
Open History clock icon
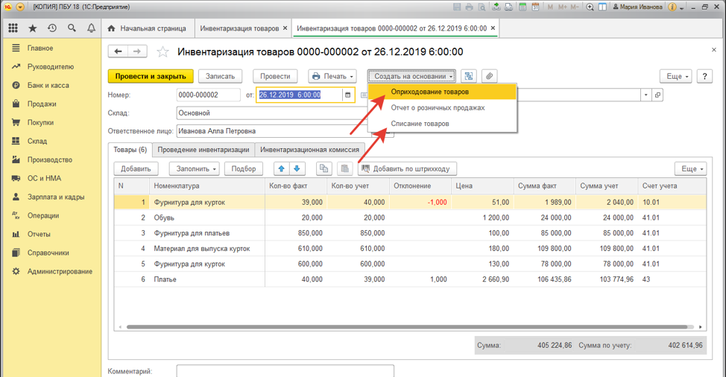pos(52,28)
